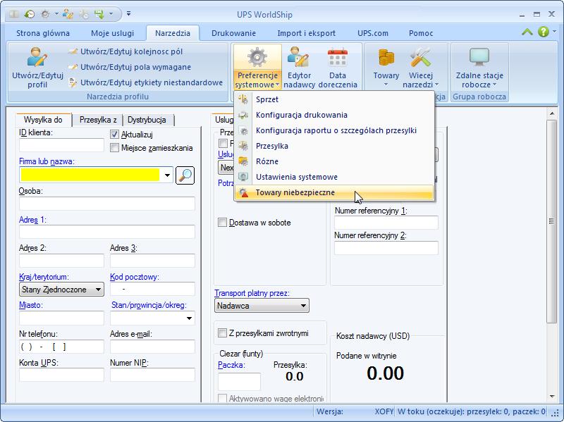Click Utwórz/Edytuj etykiety niestandardowe
The image size is (564, 422).
(x=146, y=82)
